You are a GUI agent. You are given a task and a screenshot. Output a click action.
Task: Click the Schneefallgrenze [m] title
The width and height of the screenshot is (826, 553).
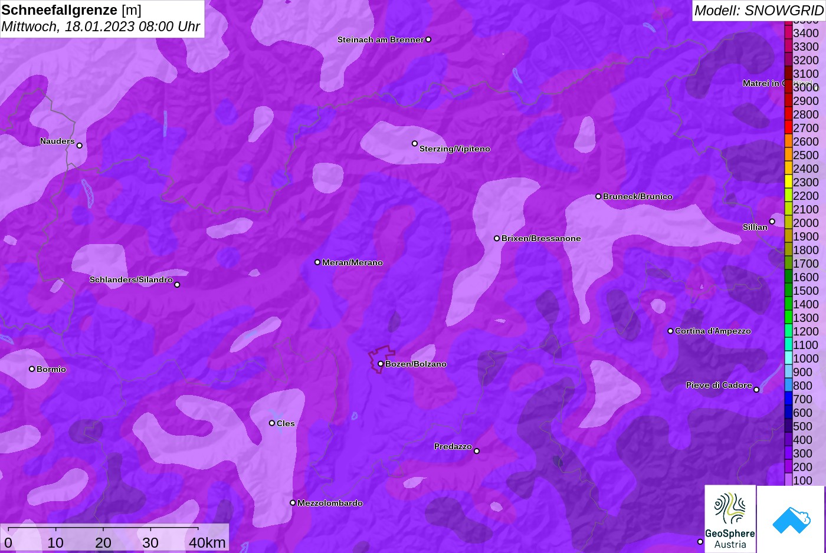coord(71,10)
